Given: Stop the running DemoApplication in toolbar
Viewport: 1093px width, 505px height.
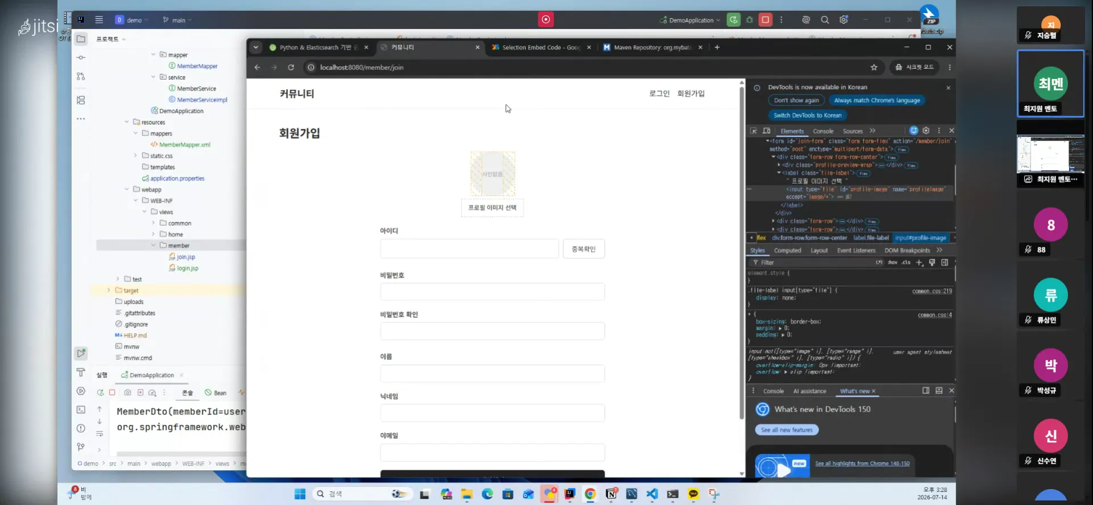Looking at the screenshot, I should [x=766, y=20].
